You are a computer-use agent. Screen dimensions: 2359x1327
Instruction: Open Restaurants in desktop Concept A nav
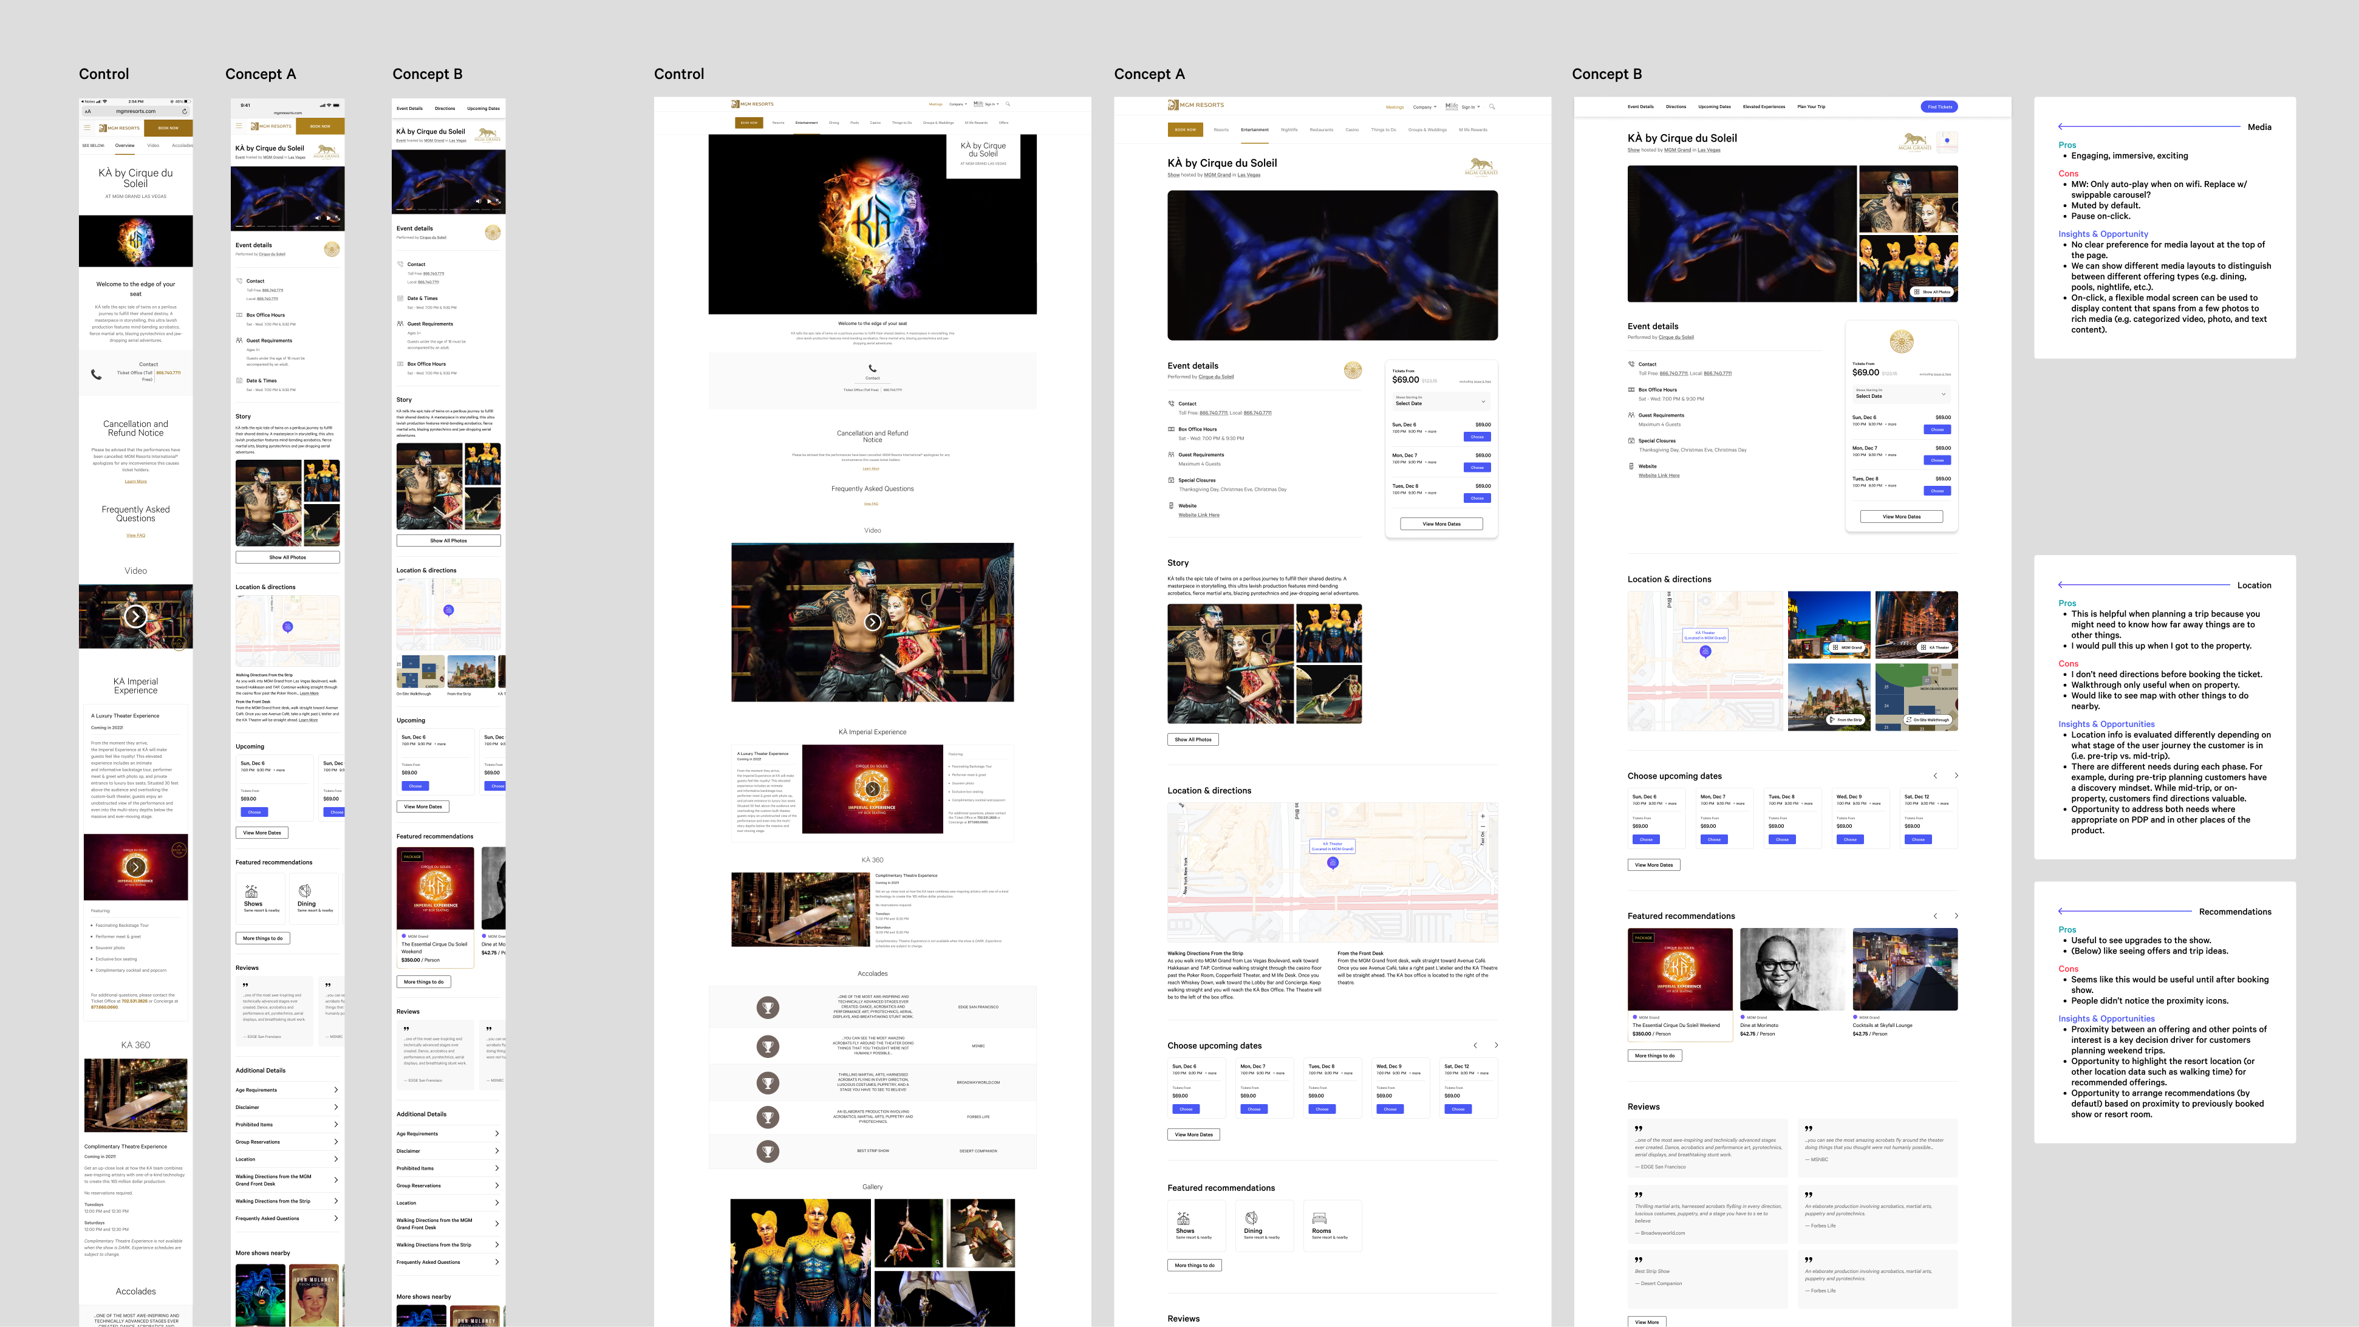pos(1322,130)
